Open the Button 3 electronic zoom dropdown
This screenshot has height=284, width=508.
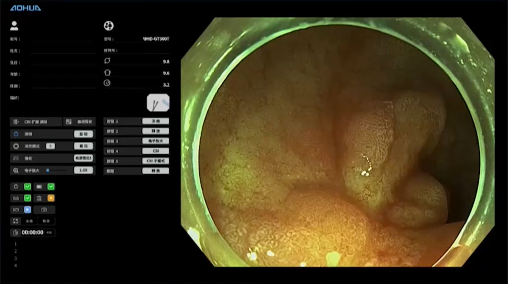click(x=156, y=141)
